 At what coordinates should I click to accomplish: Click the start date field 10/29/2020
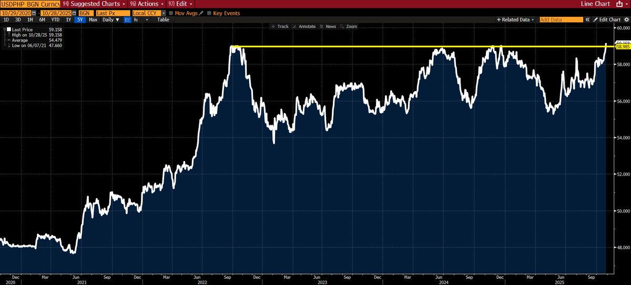[16, 13]
